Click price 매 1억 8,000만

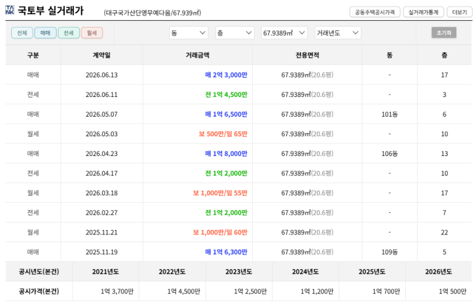226,153
